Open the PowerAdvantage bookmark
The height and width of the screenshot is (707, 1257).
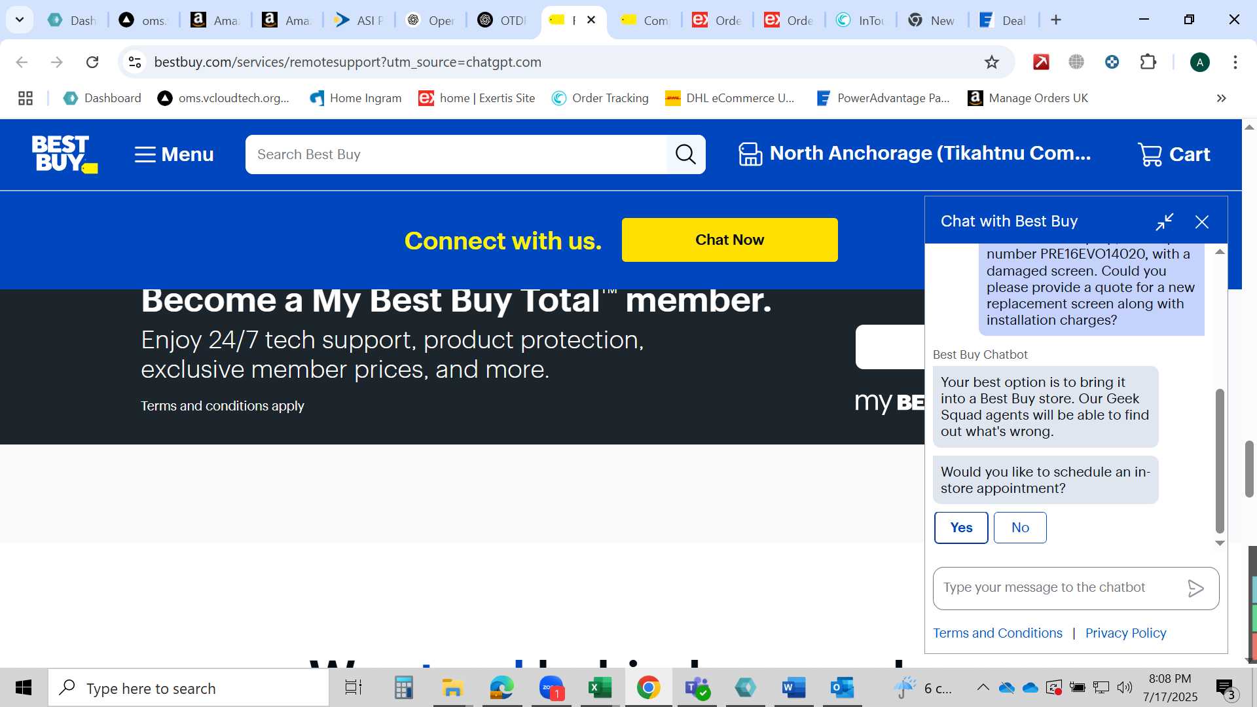pyautogui.click(x=883, y=98)
